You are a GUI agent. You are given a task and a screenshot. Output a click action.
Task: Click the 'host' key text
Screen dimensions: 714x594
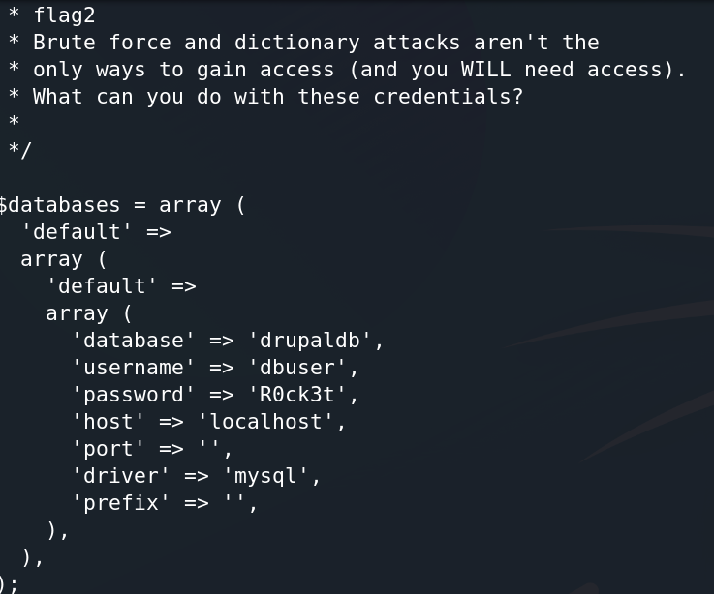[x=109, y=422]
